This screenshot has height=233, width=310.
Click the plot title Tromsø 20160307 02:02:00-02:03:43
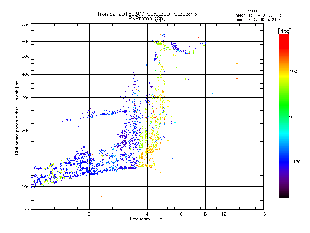[147, 14]
